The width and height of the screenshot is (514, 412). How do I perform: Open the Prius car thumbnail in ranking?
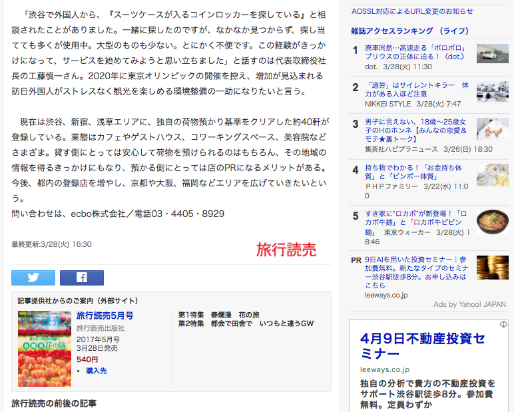pyautogui.click(x=492, y=53)
